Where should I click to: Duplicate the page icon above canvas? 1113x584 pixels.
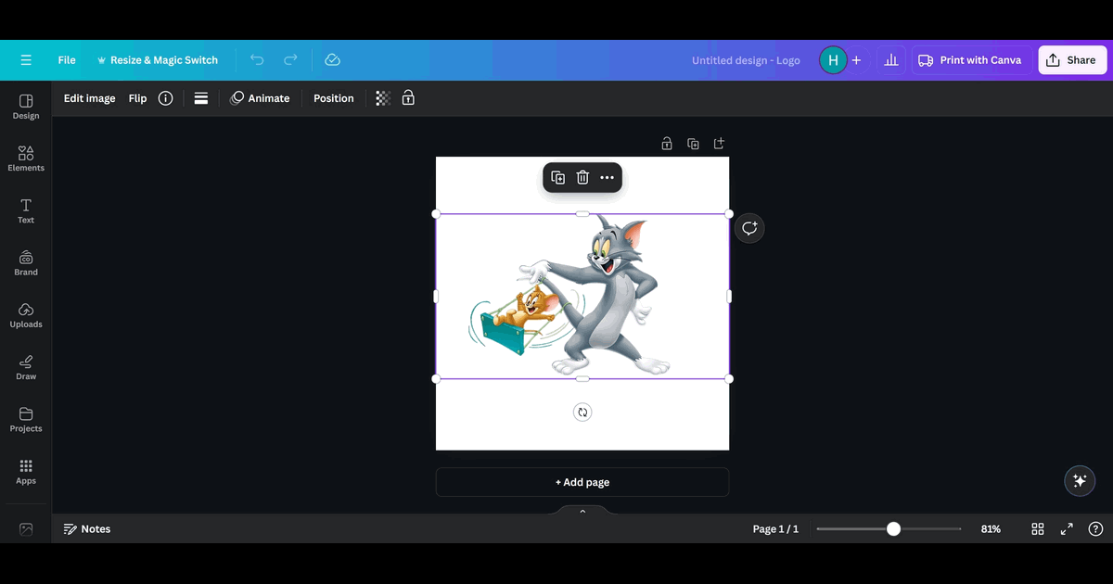(x=693, y=144)
